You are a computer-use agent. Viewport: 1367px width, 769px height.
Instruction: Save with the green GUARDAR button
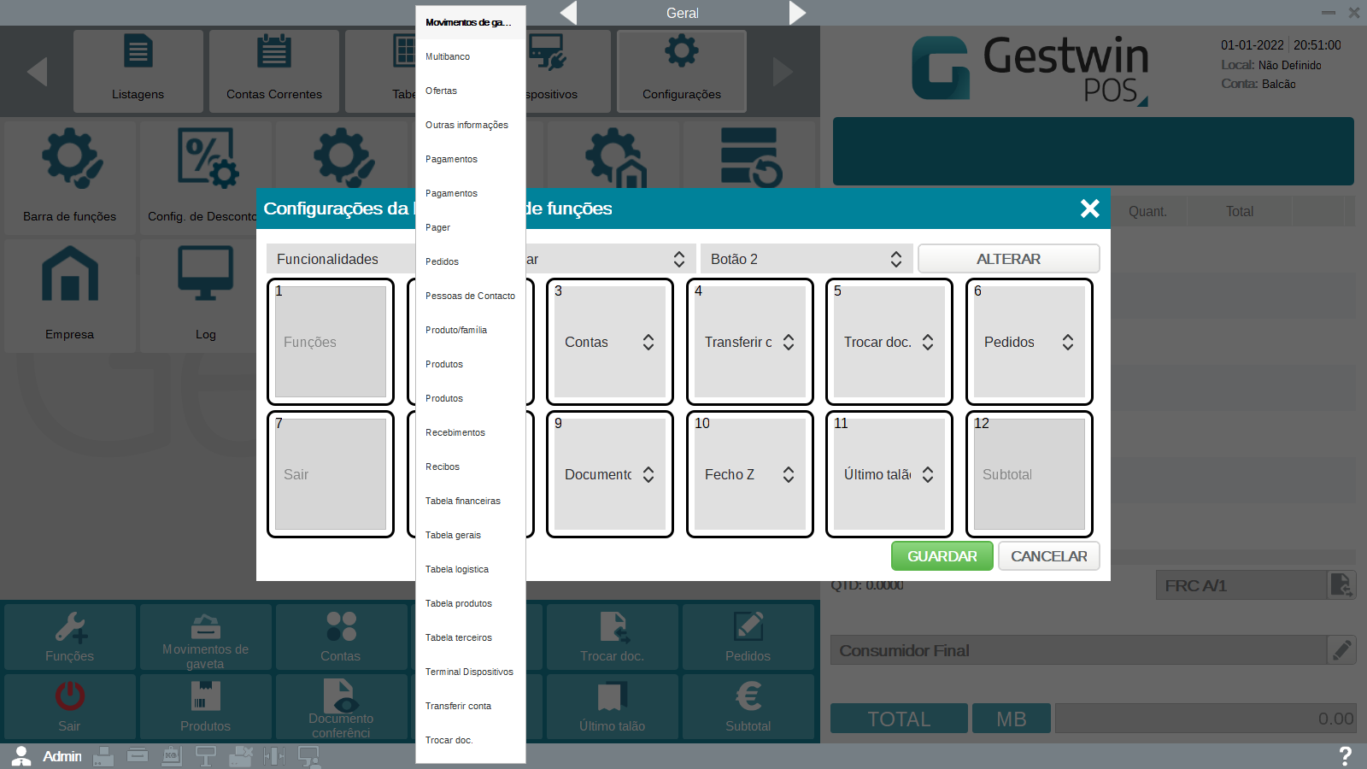click(x=942, y=556)
